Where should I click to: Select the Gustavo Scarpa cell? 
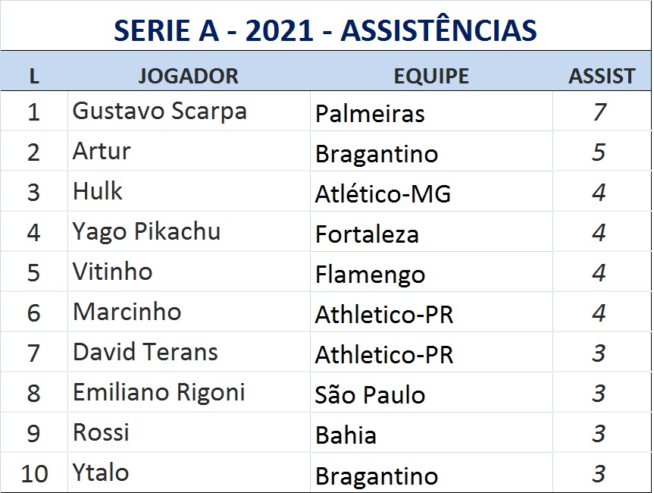click(x=160, y=111)
